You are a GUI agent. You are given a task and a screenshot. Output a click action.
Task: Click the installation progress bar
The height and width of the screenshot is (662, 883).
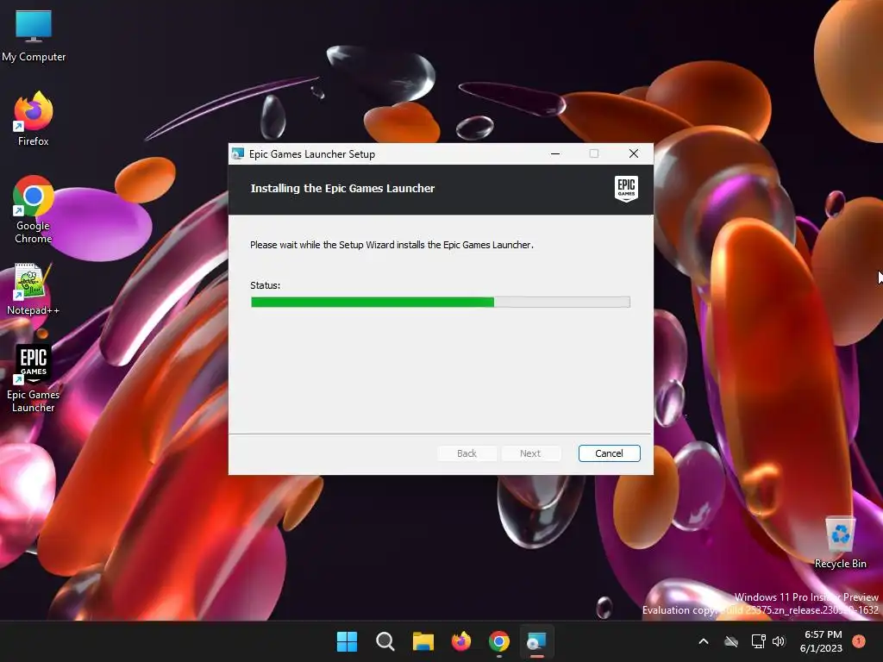coord(441,303)
